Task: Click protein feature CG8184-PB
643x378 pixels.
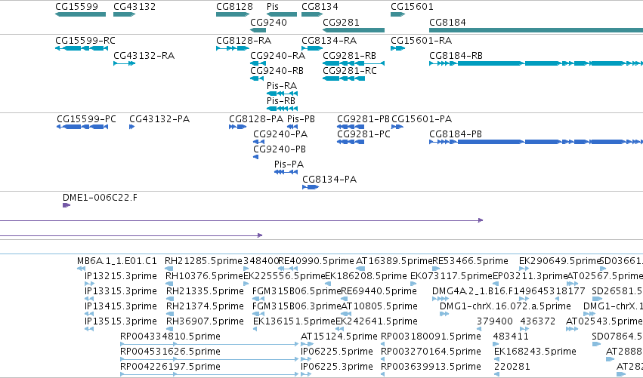Action: click(x=536, y=142)
